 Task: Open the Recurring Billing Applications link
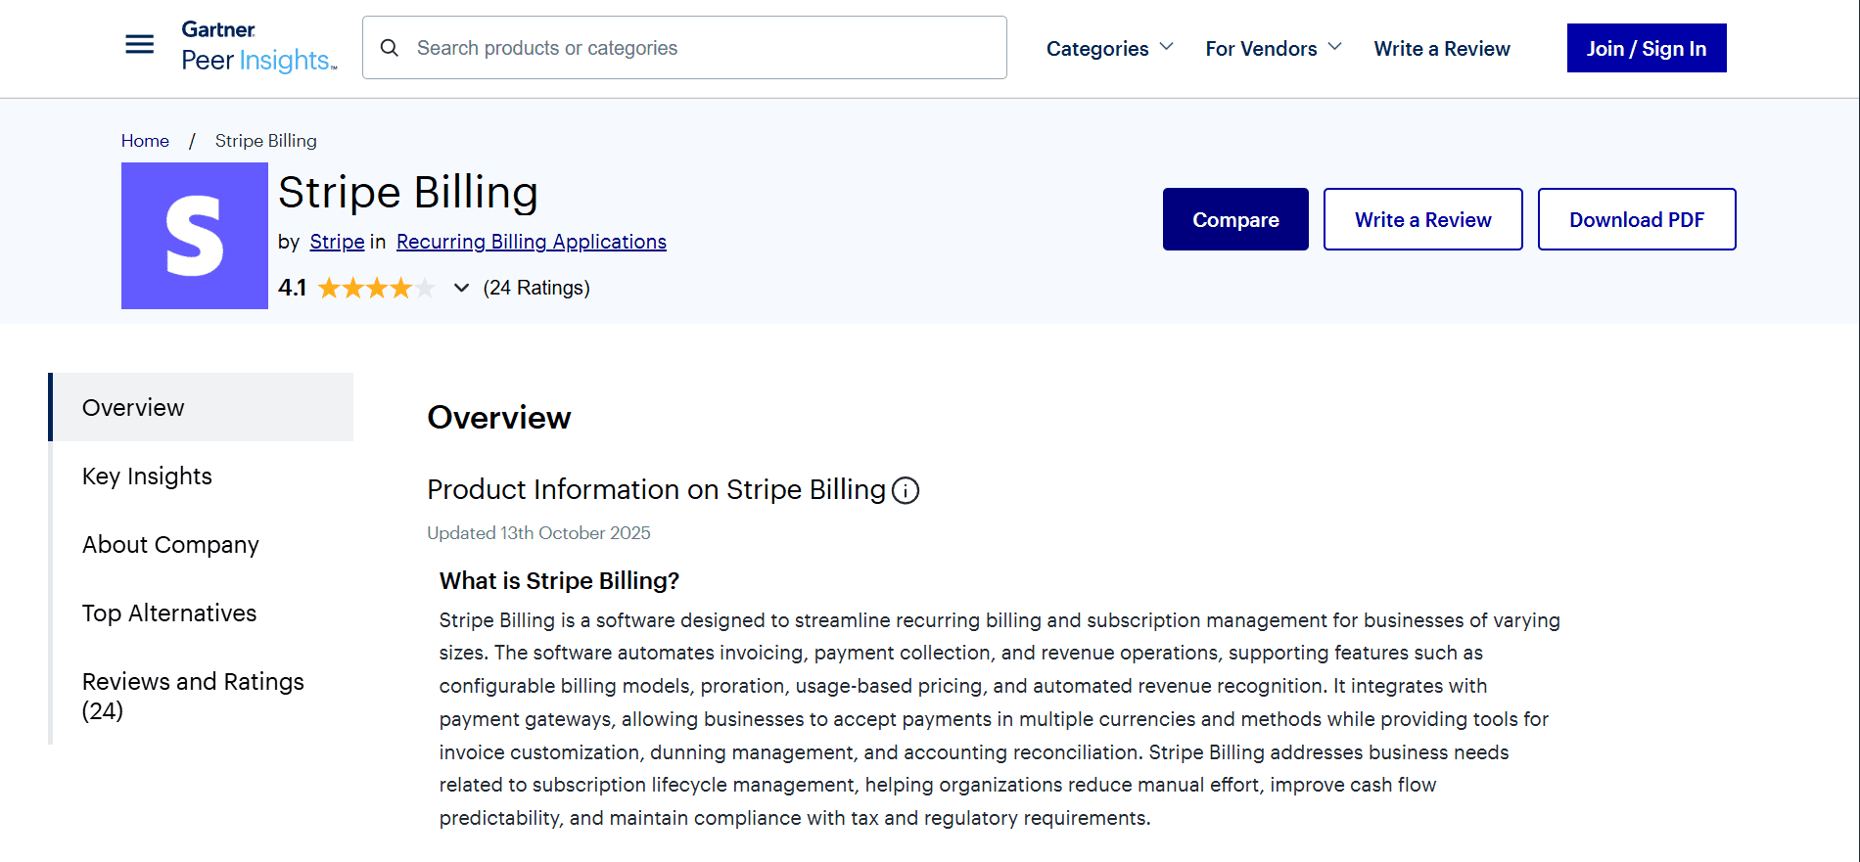532,242
